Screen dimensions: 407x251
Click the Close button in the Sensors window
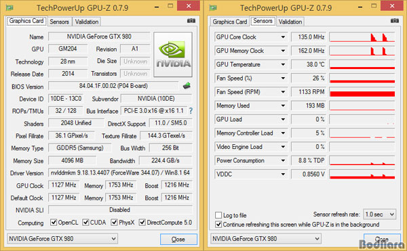tap(382, 239)
